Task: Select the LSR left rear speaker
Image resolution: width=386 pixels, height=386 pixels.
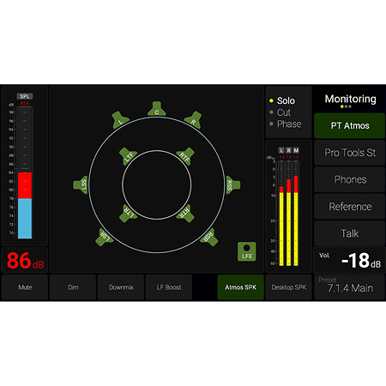Action: click(105, 237)
